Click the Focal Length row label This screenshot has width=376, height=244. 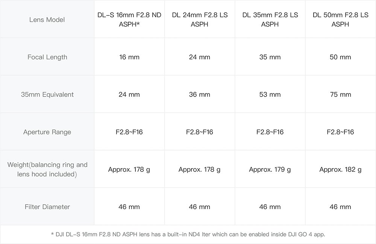point(47,57)
